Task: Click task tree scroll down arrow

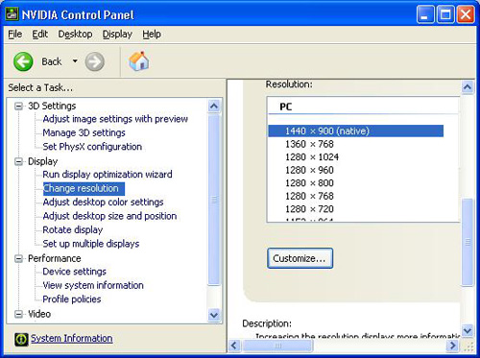Action: click(214, 315)
